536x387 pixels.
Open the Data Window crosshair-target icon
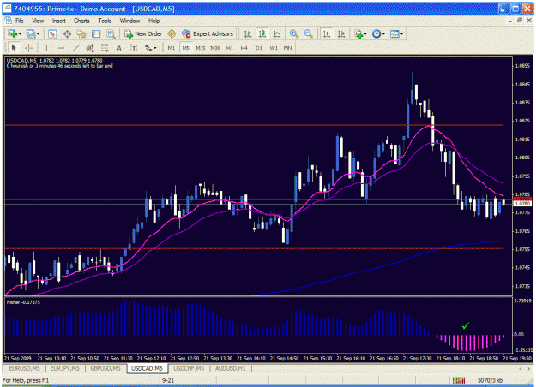67,33
